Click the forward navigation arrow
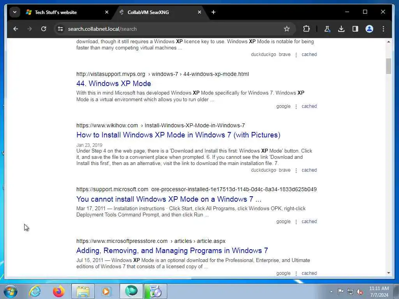This screenshot has width=399, height=299. coord(30,29)
